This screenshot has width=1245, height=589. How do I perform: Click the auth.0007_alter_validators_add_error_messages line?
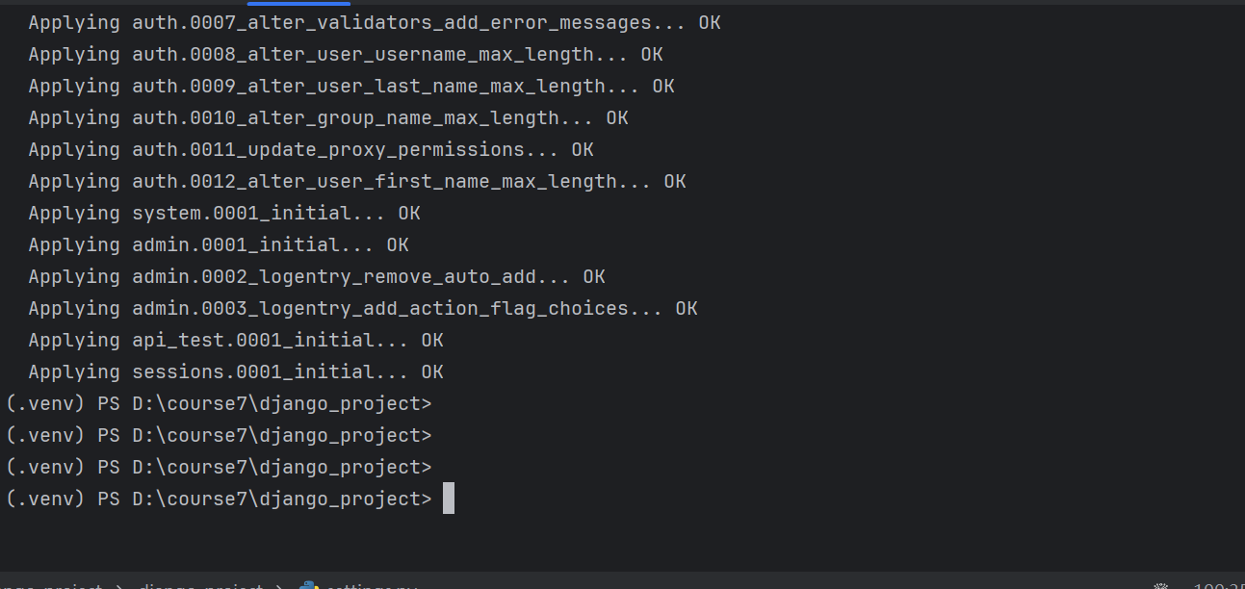375,22
